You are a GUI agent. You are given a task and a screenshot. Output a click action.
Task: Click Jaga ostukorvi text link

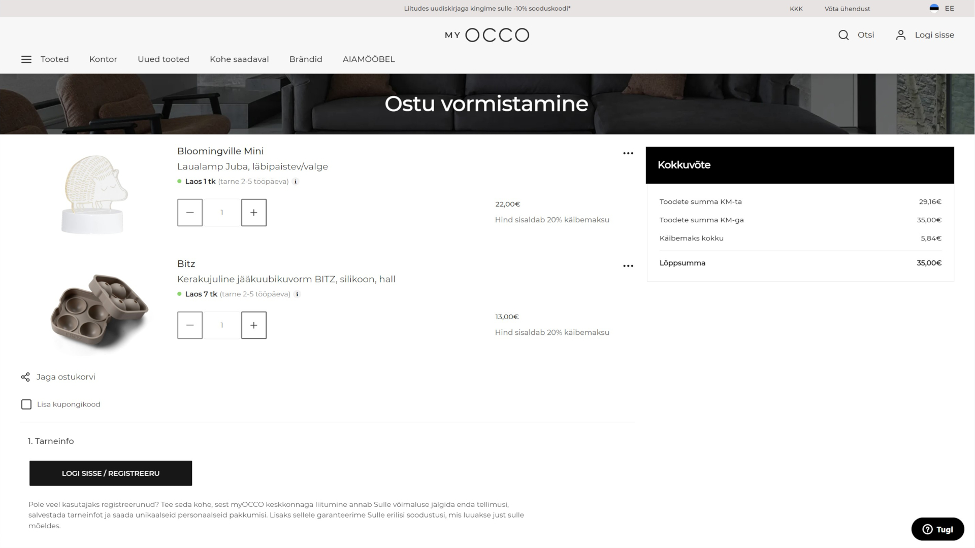[66, 377]
